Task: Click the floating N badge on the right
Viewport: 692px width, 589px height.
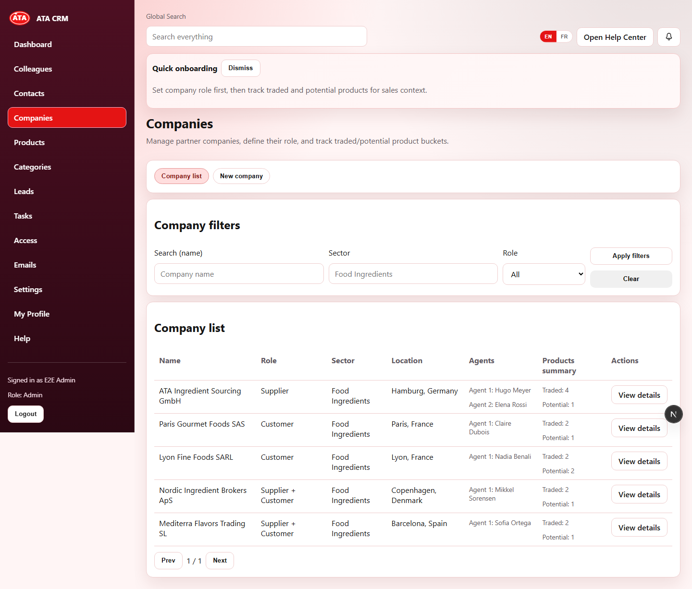Action: tap(673, 414)
